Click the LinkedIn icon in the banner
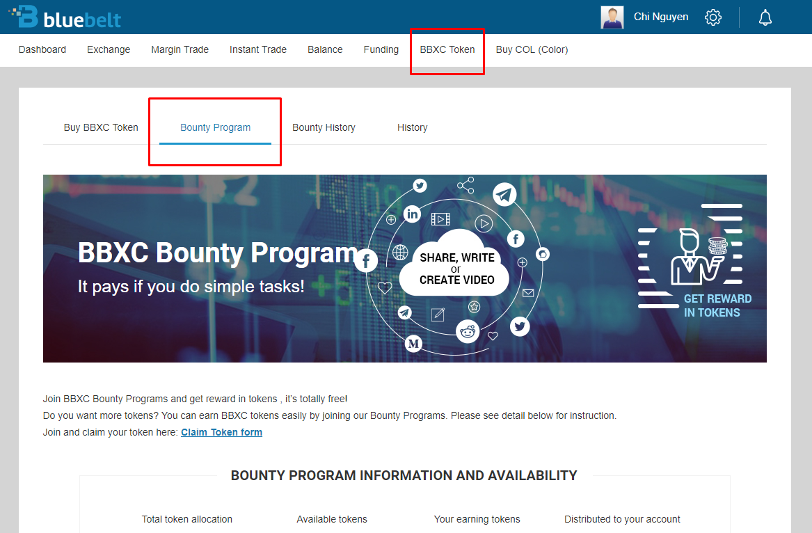Viewport: 812px width, 533px height. point(413,214)
